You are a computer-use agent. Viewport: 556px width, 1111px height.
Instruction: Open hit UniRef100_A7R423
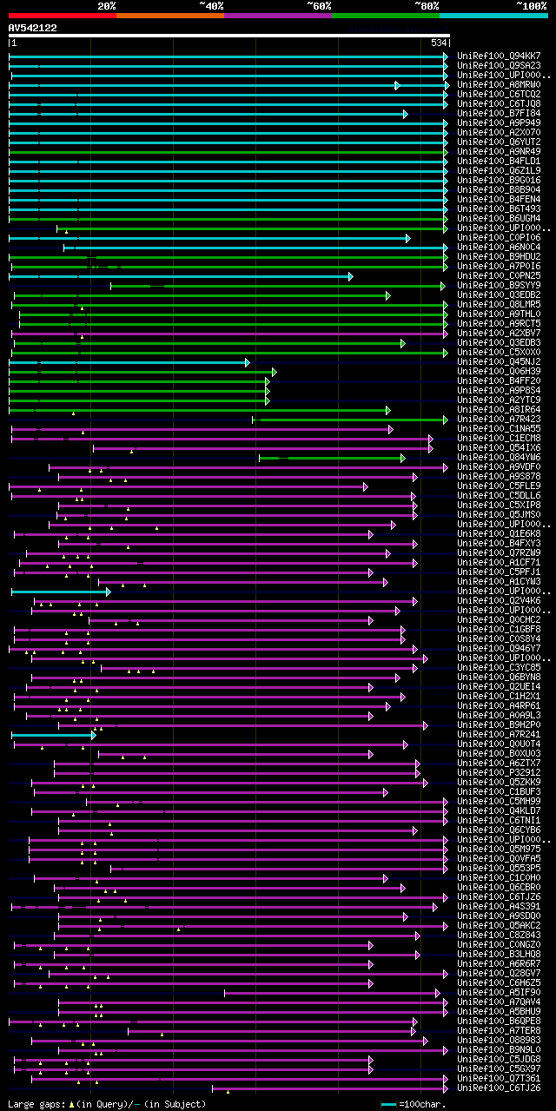500,419
